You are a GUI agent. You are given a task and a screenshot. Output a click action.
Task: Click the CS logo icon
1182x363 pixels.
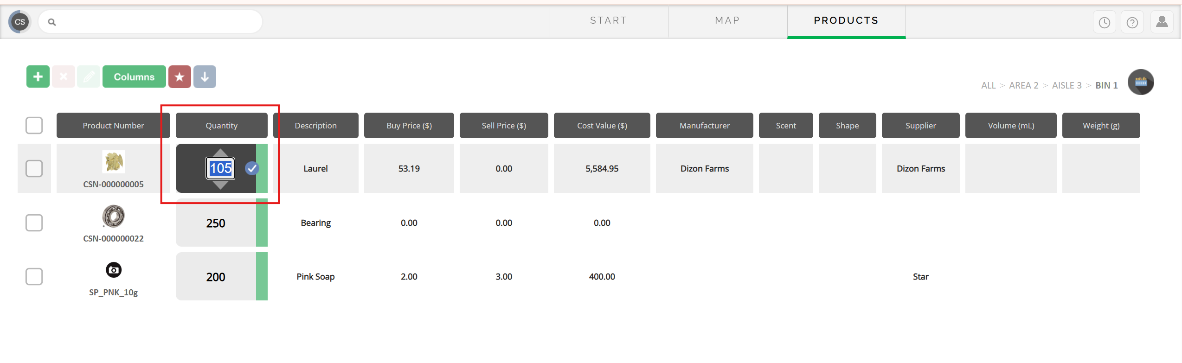20,22
